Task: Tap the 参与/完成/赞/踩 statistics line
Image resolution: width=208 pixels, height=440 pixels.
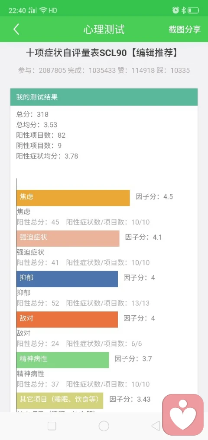Action: (104, 70)
